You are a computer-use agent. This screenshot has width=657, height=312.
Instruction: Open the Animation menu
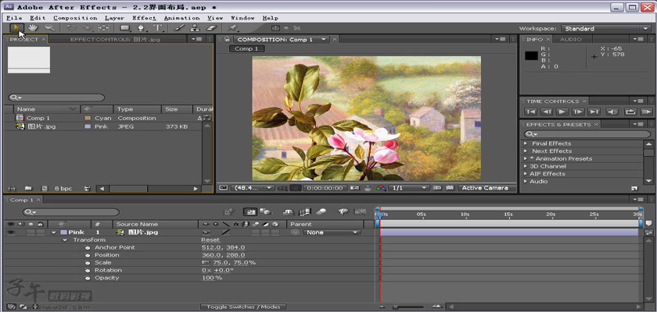(181, 18)
